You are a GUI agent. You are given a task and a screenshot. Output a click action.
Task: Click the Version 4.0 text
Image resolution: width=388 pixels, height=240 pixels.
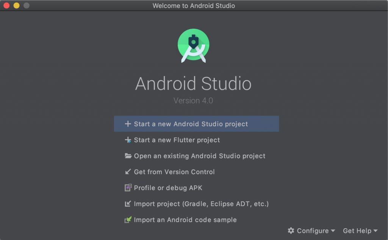[x=193, y=101]
